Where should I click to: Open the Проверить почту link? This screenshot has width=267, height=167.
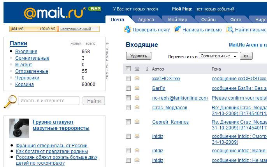pyautogui.click(x=151, y=30)
